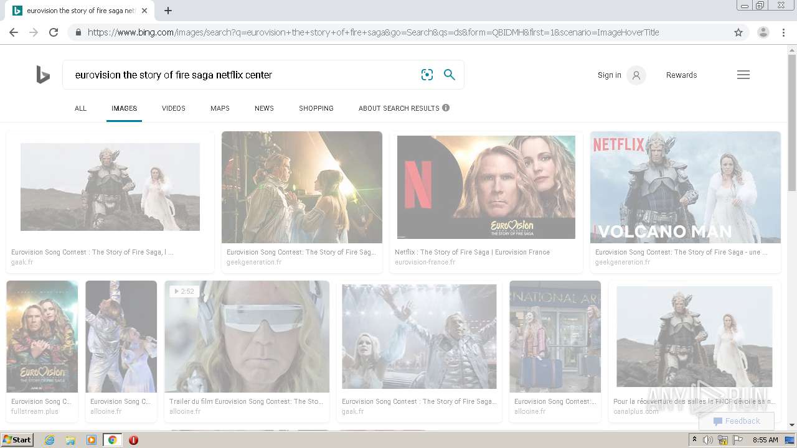Show hidden tray icons arrow
797x448 pixels.
(694, 439)
